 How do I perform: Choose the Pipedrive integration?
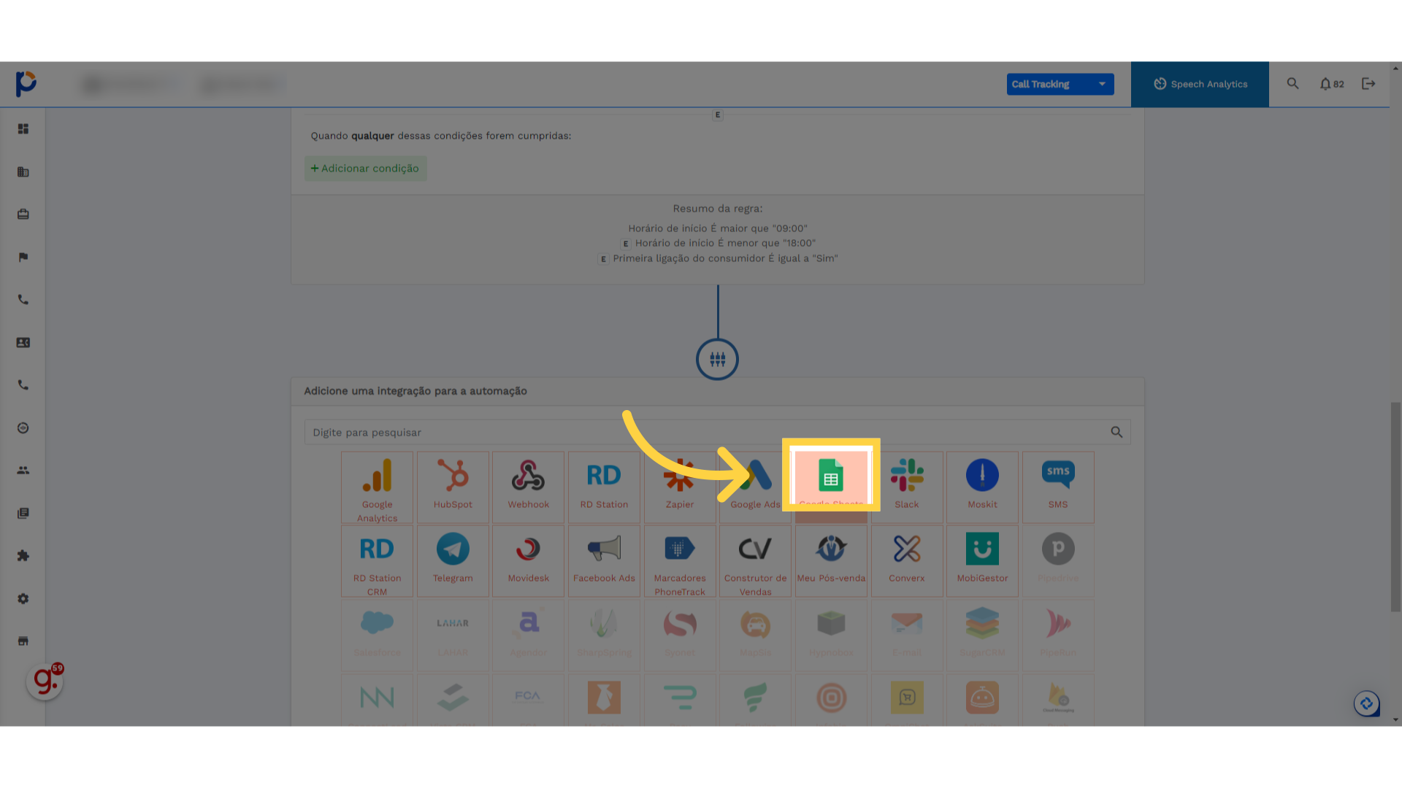pos(1058,561)
